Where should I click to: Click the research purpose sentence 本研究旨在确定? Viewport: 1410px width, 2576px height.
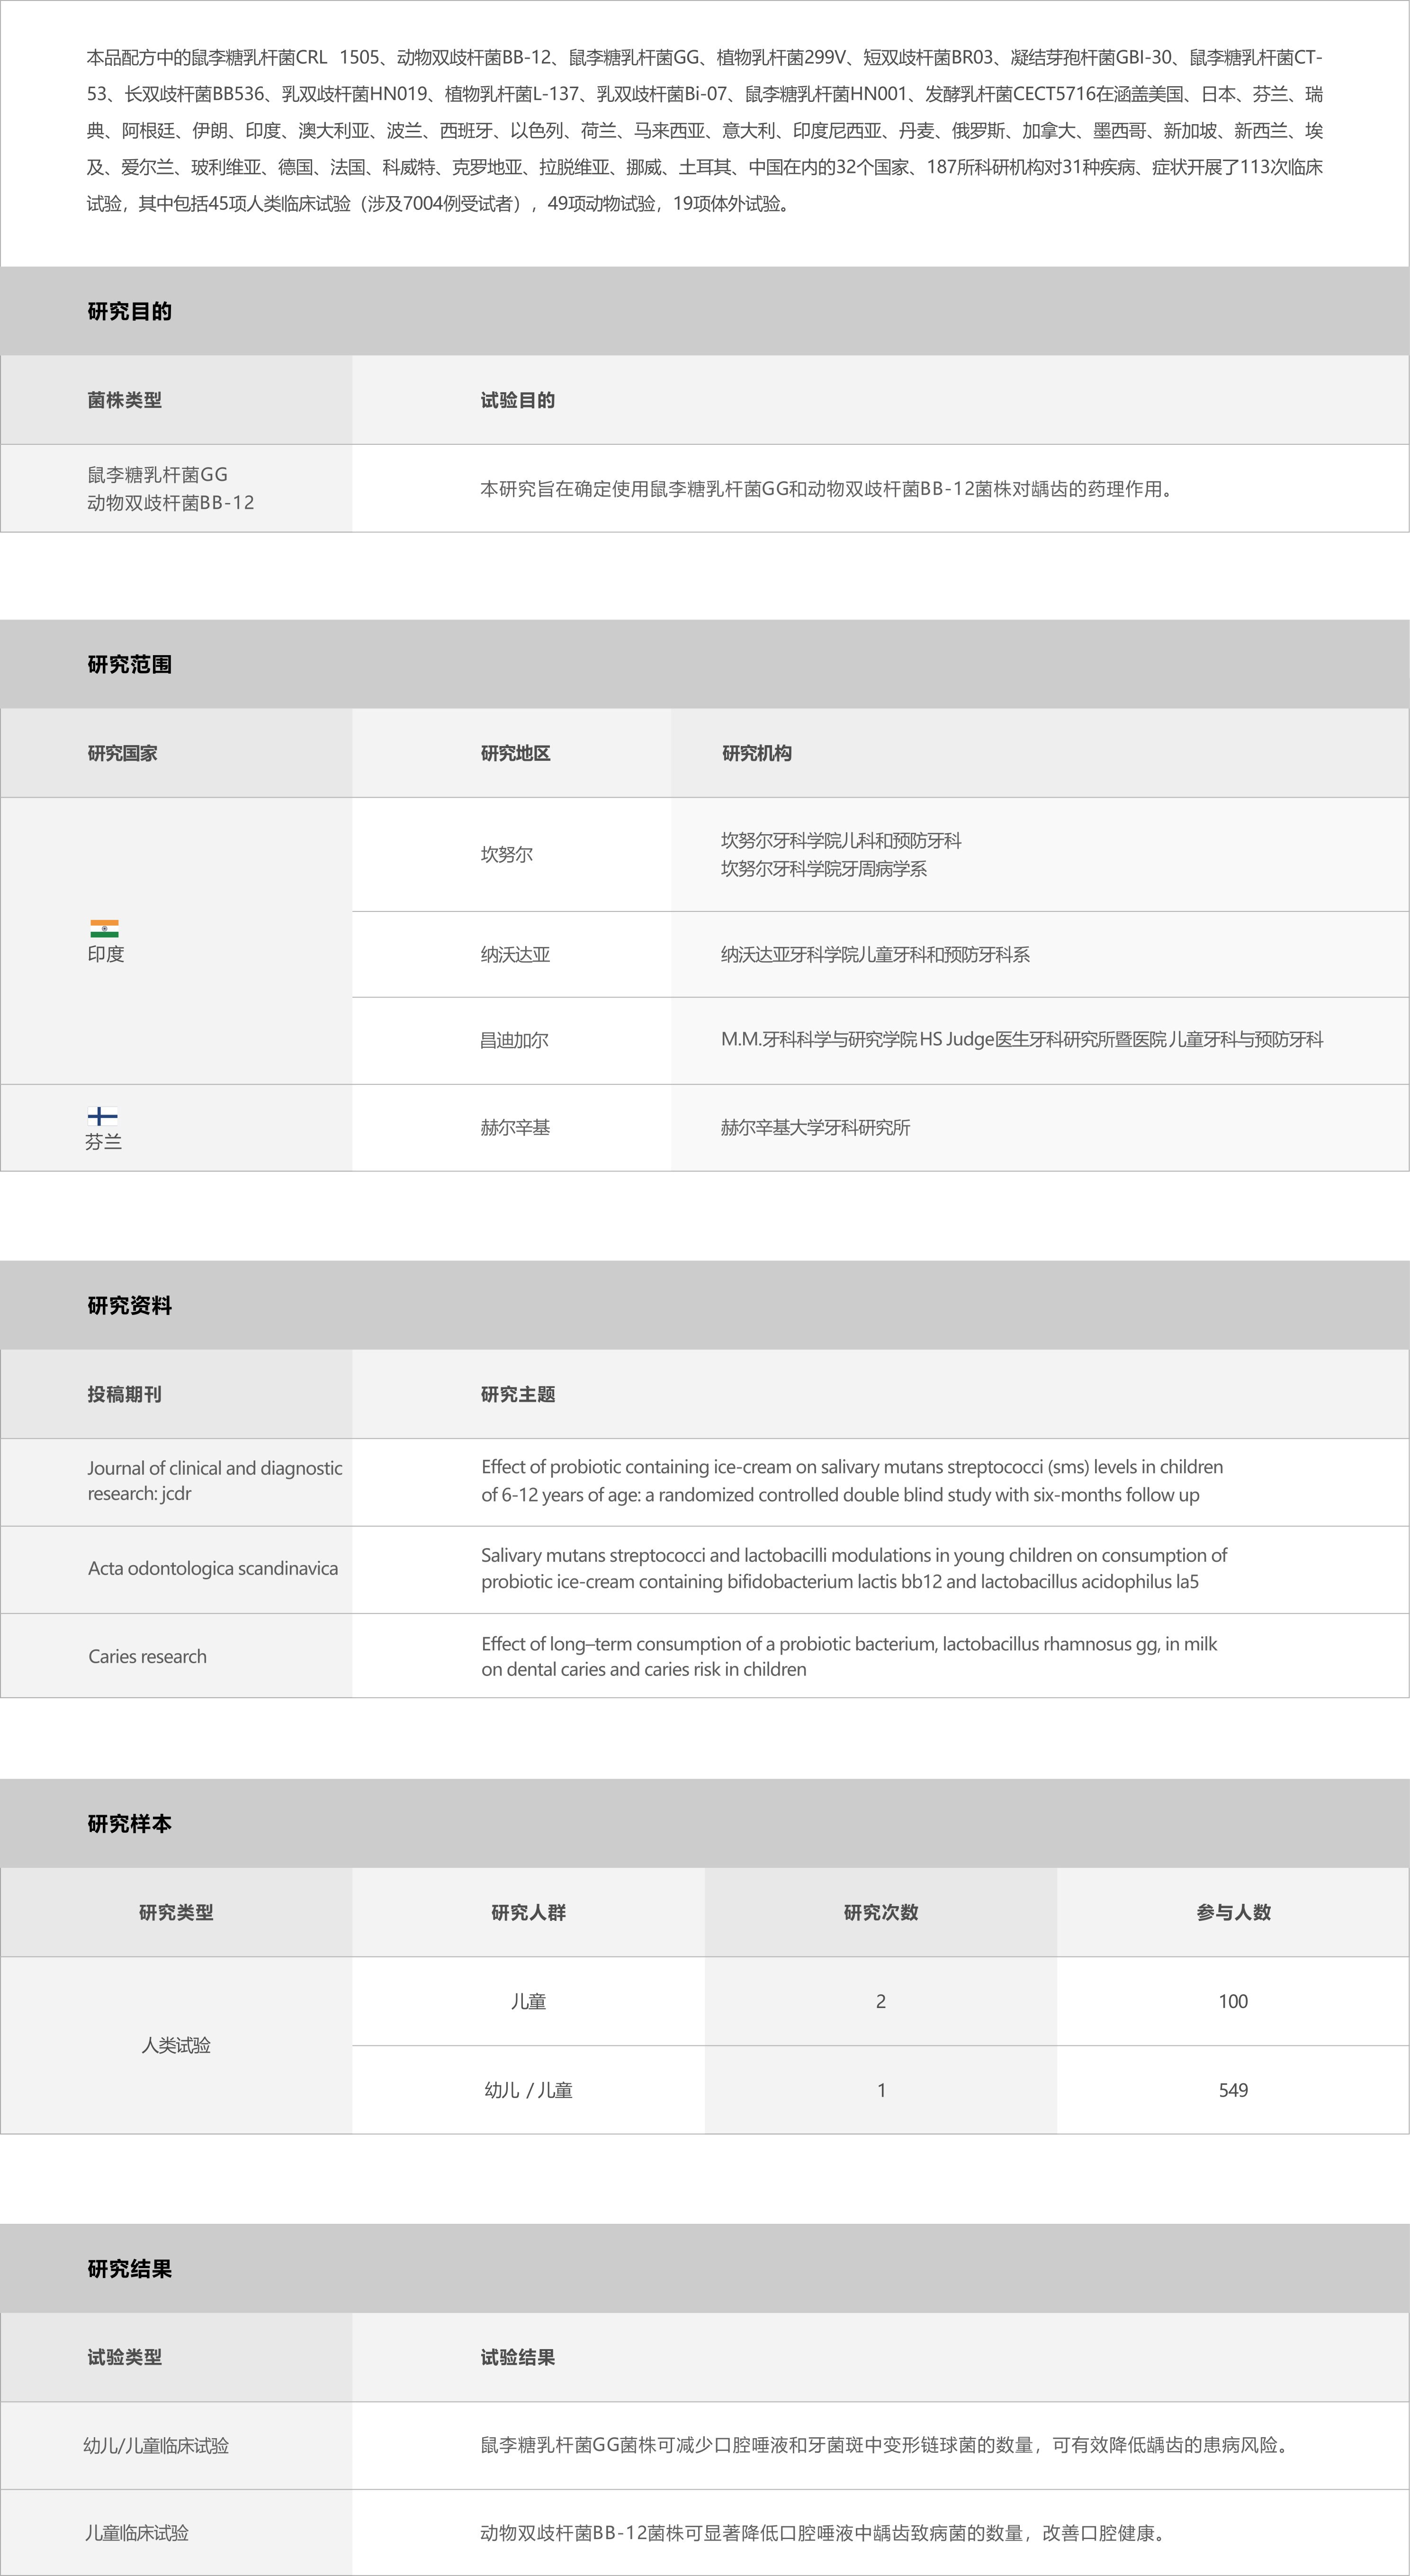[x=828, y=489]
